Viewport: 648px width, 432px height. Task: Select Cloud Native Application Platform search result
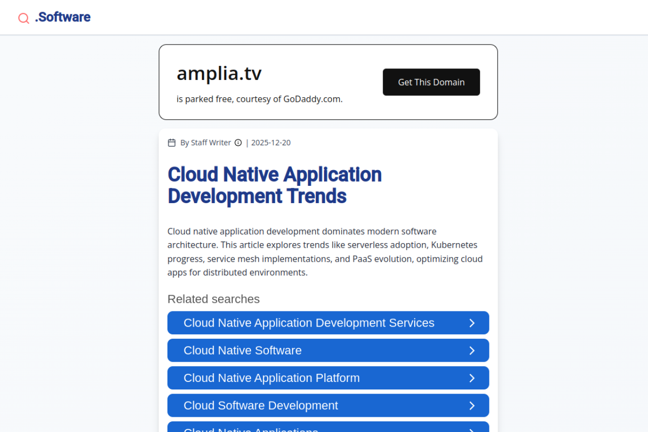pyautogui.click(x=271, y=378)
